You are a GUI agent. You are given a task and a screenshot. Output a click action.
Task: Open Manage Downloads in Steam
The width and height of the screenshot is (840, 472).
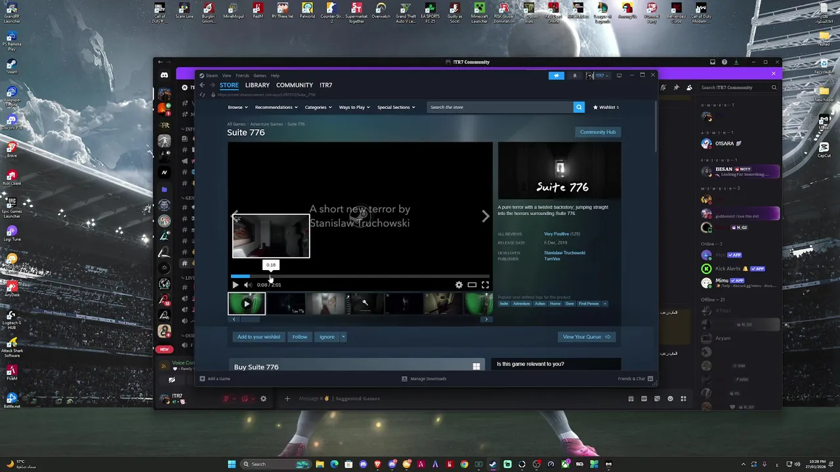424,378
